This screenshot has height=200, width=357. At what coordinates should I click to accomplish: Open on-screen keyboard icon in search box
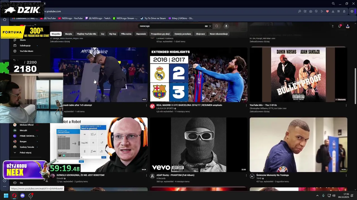tap(206, 26)
